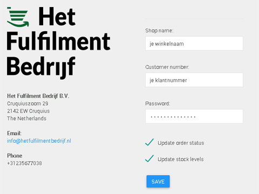Click The Netherlands country text
This screenshot has height=194, width=259.
[x=26, y=119]
